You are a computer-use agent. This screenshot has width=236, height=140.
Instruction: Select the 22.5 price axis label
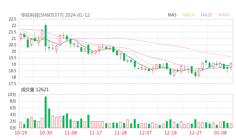pyautogui.click(x=12, y=19)
